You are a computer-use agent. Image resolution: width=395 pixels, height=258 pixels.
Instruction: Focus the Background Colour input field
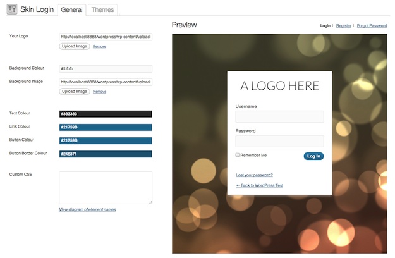(106, 68)
